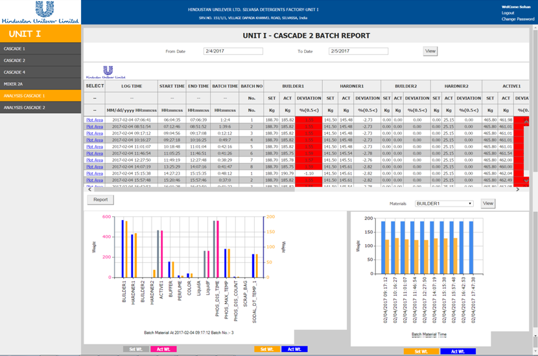Click the HARDNER1 column group header
Screen dimensions: 538x356
[x=352, y=86]
